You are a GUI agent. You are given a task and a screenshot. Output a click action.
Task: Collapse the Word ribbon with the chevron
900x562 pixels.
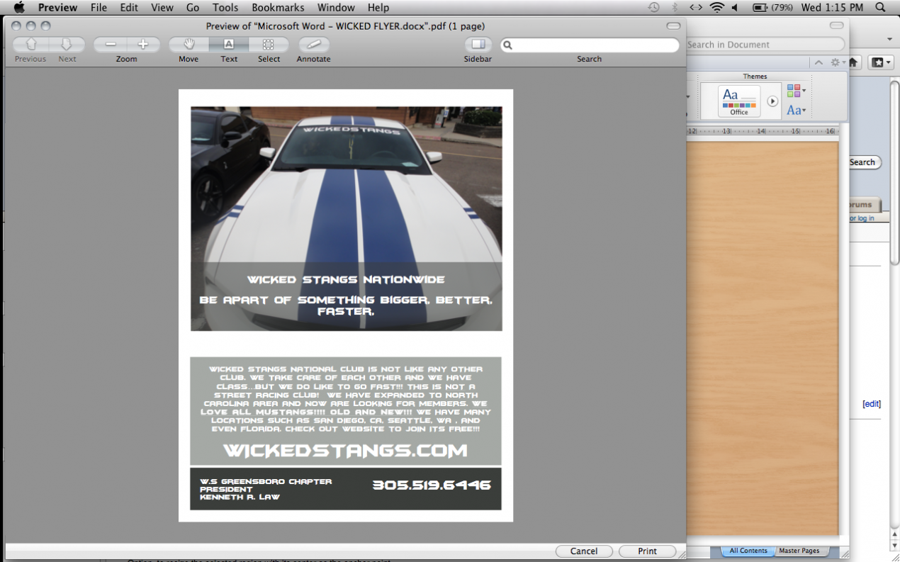click(819, 62)
